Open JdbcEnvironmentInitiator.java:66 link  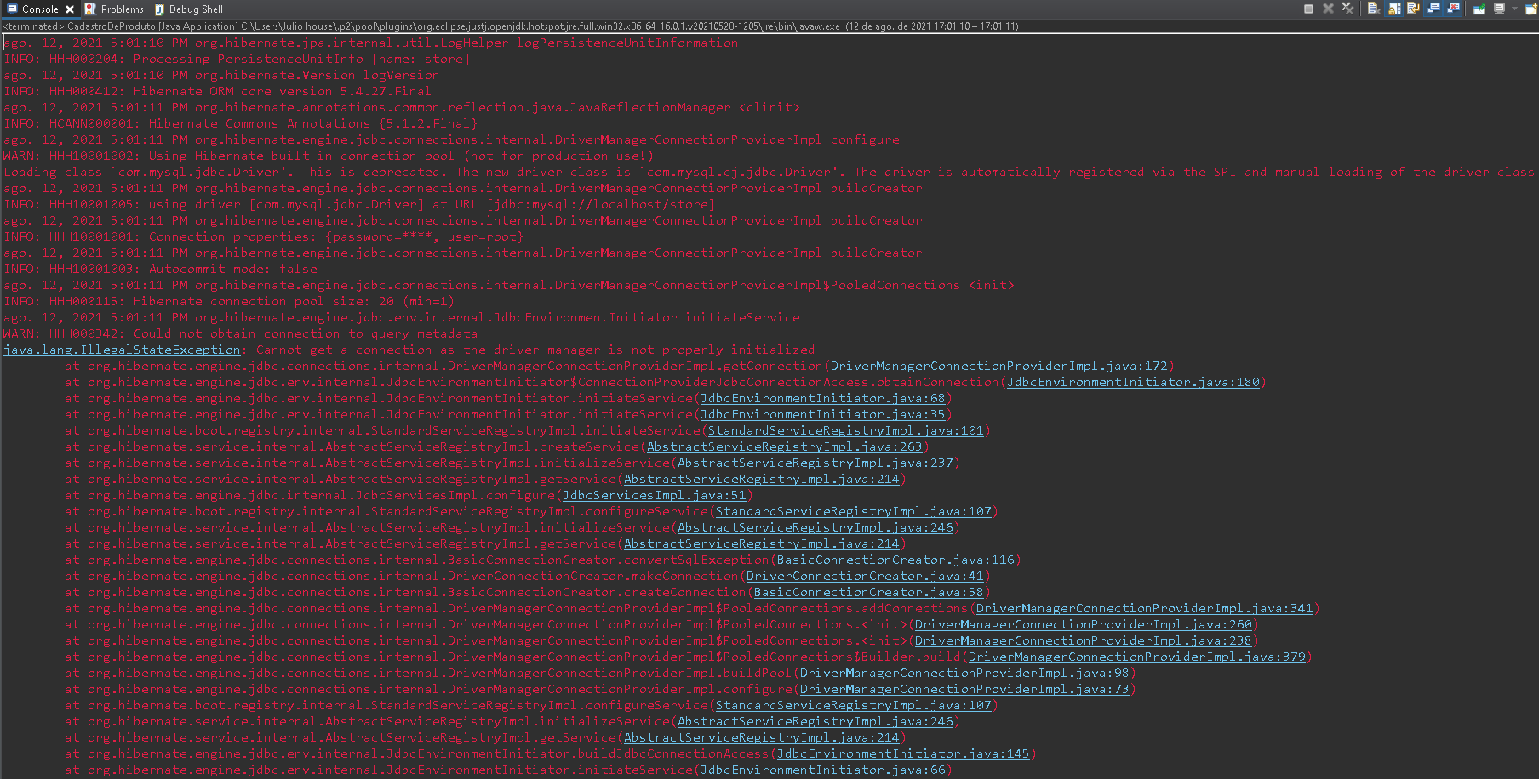click(x=822, y=770)
